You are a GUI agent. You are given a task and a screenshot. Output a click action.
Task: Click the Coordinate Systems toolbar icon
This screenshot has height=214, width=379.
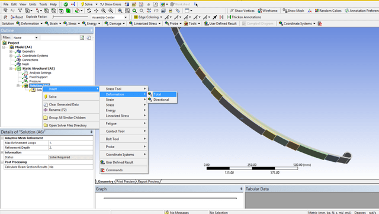(x=280, y=24)
